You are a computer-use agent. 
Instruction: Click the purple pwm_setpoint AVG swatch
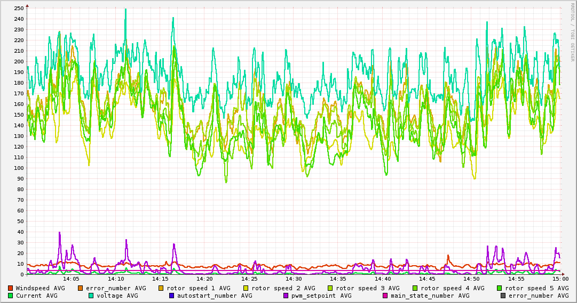point(286,296)
